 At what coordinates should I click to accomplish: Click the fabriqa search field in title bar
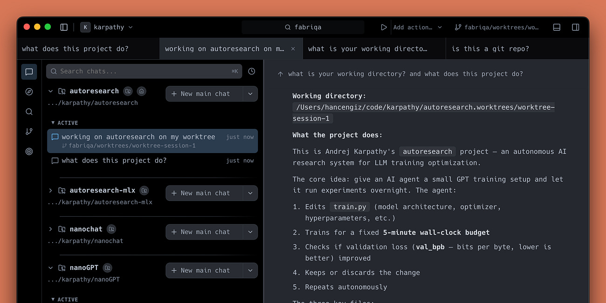(303, 27)
